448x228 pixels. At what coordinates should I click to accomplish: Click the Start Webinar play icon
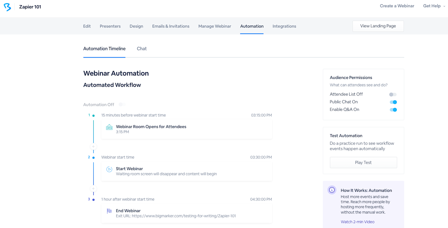(x=109, y=169)
